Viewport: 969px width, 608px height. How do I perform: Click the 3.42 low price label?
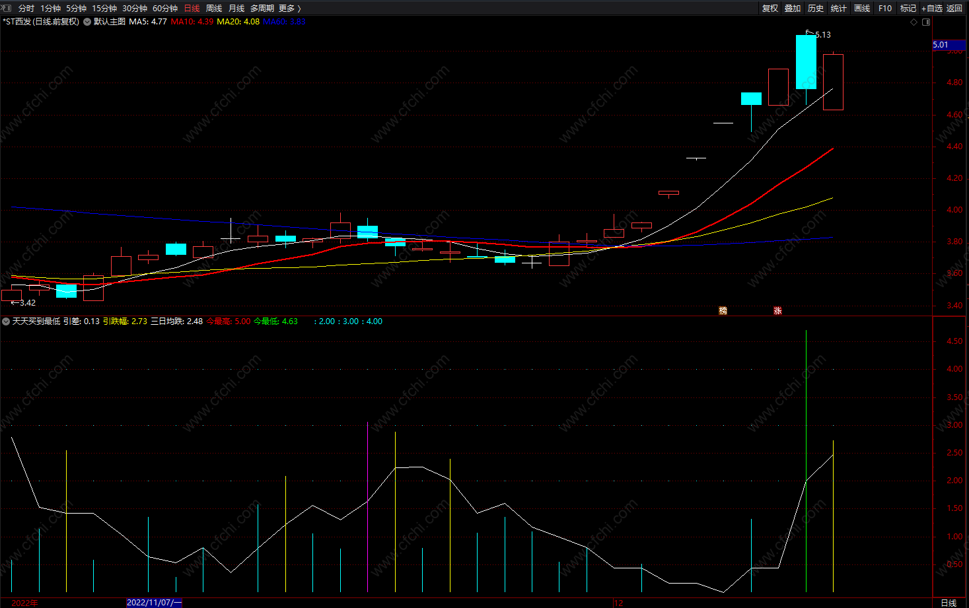click(28, 303)
